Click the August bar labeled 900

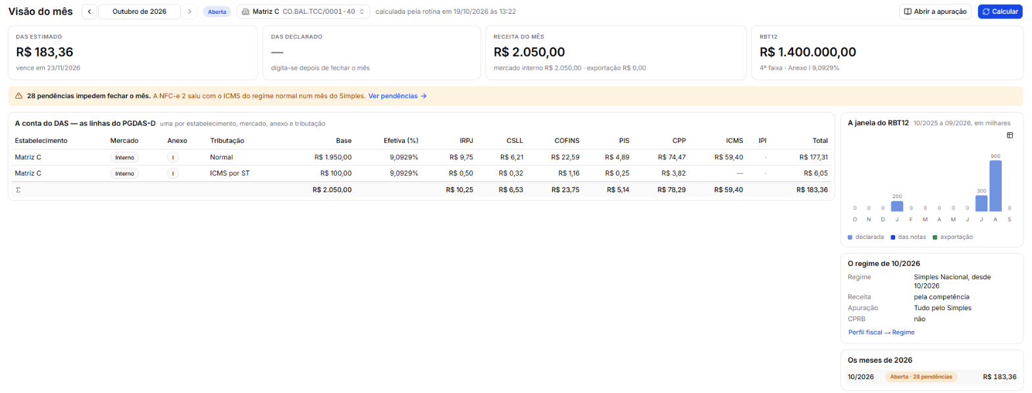pyautogui.click(x=995, y=186)
